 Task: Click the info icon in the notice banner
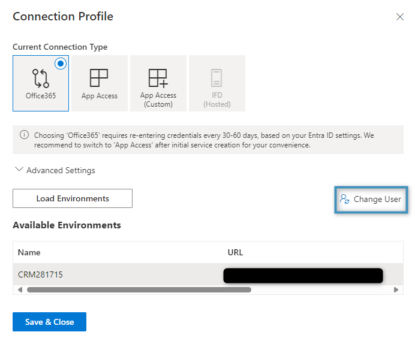coord(25,135)
